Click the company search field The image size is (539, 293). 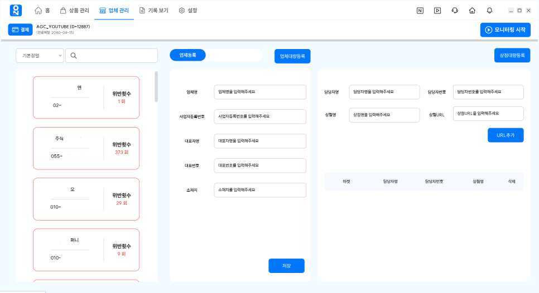coord(112,56)
